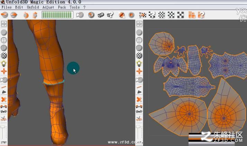Select the fine checkerboard texture icon
The width and height of the screenshot is (247, 146).
(162, 15)
